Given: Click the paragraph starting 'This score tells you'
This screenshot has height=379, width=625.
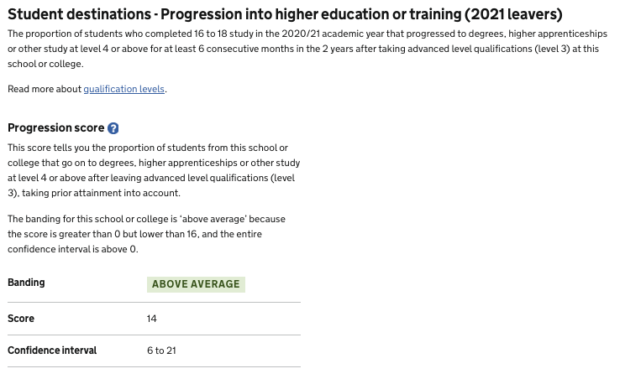Looking at the screenshot, I should pyautogui.click(x=154, y=170).
